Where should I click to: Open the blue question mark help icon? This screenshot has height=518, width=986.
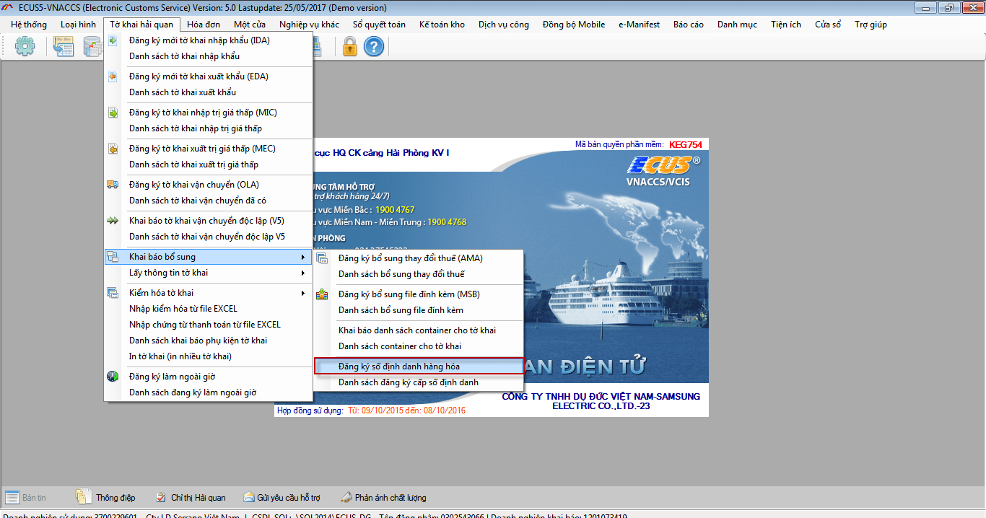pyautogui.click(x=373, y=47)
